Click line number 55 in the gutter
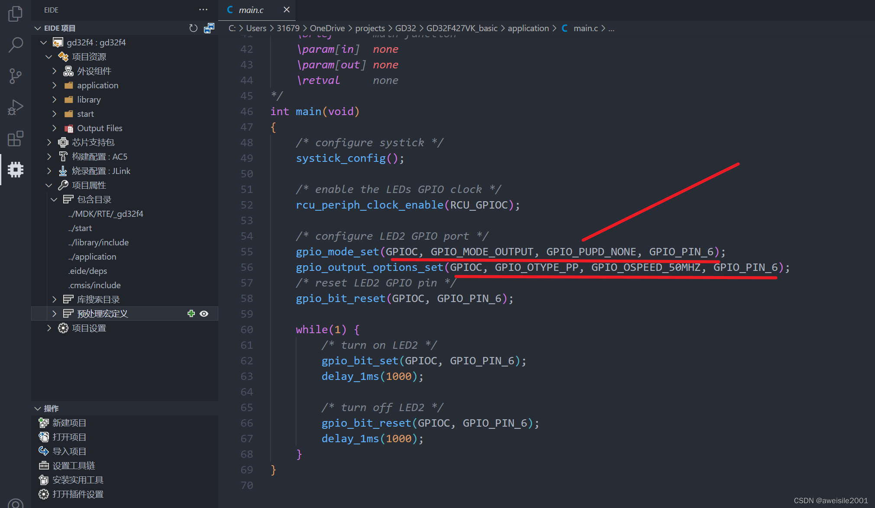The height and width of the screenshot is (508, 875). [246, 252]
